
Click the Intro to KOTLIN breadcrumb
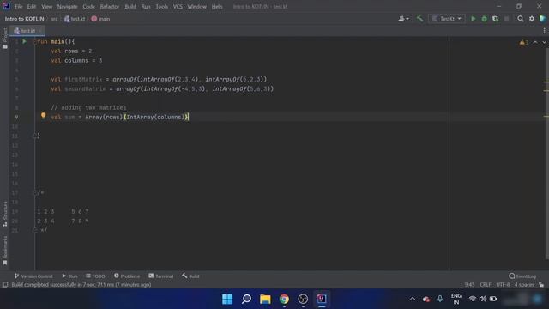click(24, 19)
